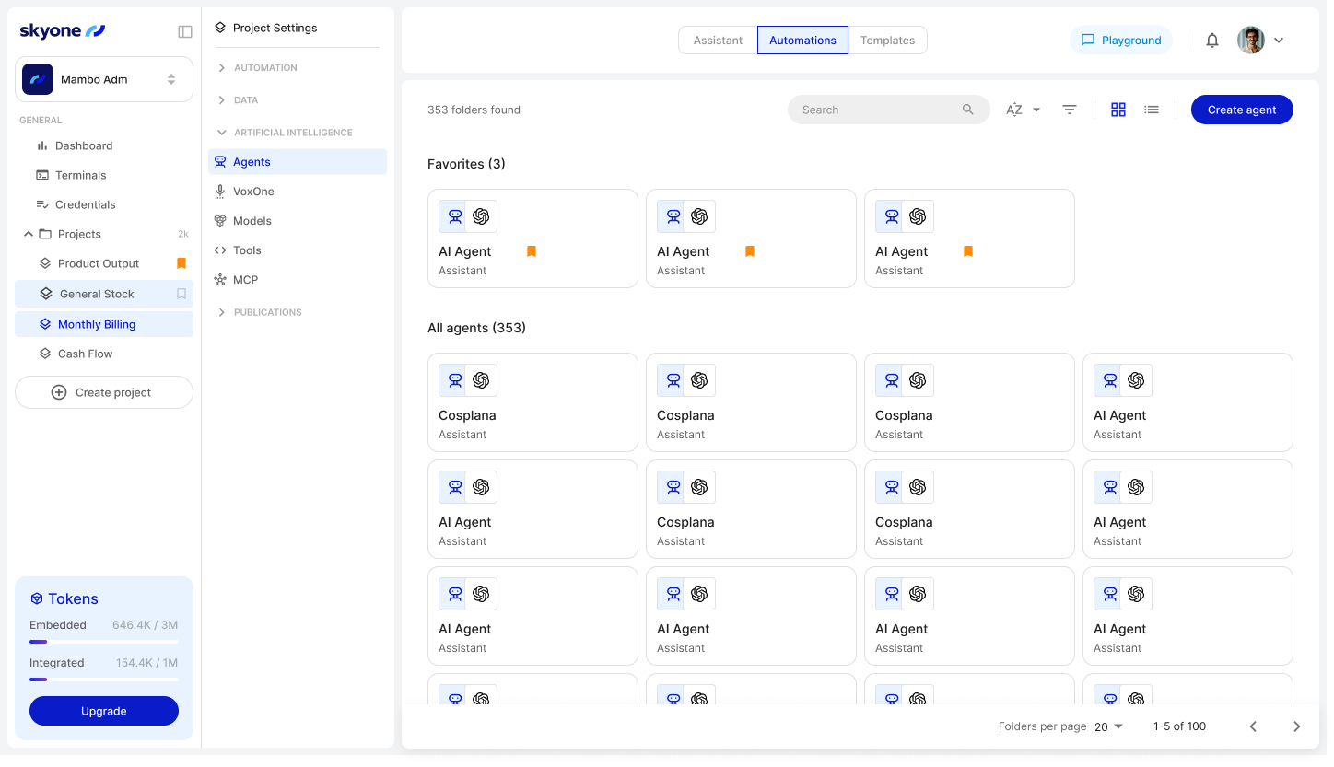The width and height of the screenshot is (1334, 767).
Task: Open the Models panel in the sidebar
Action: click(x=252, y=220)
